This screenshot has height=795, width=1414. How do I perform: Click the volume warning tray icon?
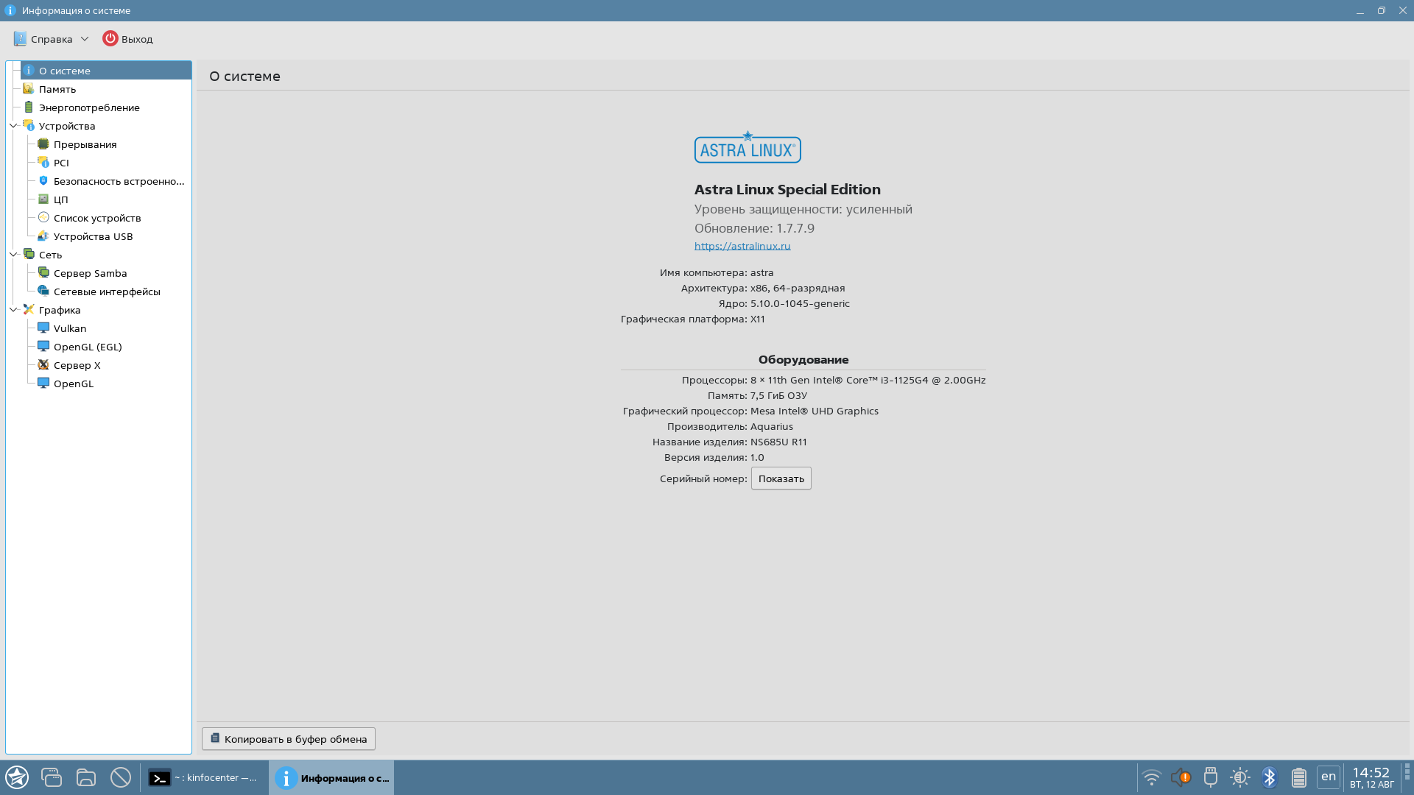pyautogui.click(x=1181, y=777)
